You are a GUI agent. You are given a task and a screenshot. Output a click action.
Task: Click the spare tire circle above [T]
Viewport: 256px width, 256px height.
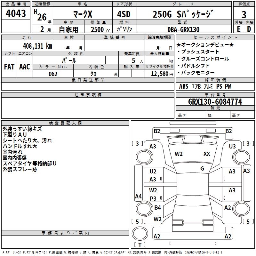tap(140, 234)
